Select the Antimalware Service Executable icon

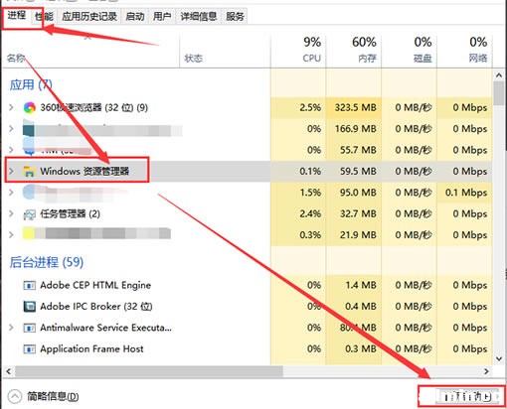(29, 328)
